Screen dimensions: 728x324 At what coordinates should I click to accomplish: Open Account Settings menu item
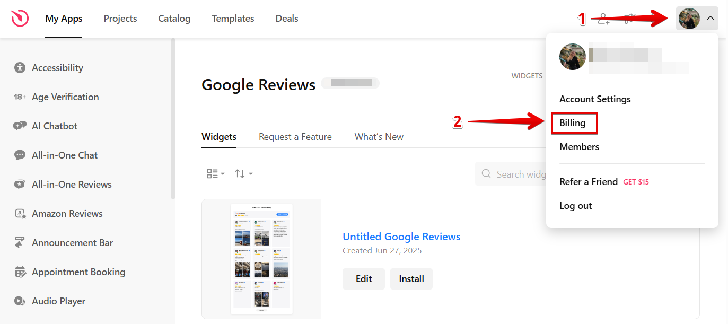(x=595, y=99)
